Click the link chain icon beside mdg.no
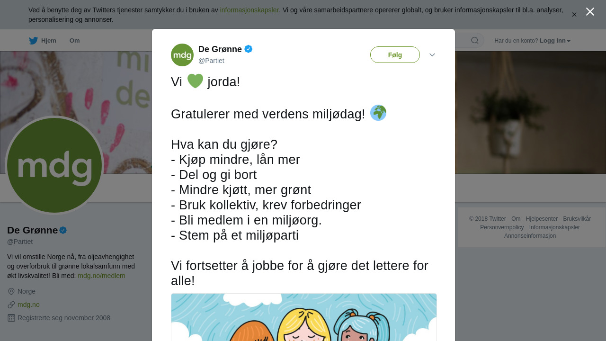The width and height of the screenshot is (606, 341). click(x=11, y=305)
